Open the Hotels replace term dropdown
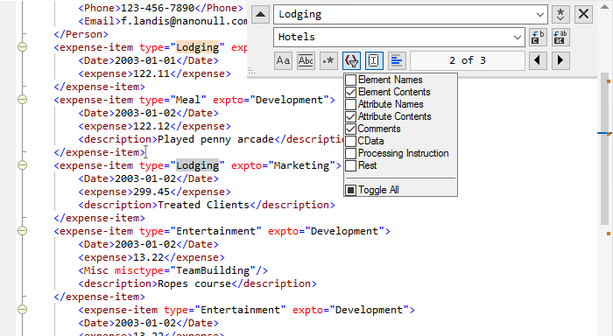 click(x=518, y=38)
